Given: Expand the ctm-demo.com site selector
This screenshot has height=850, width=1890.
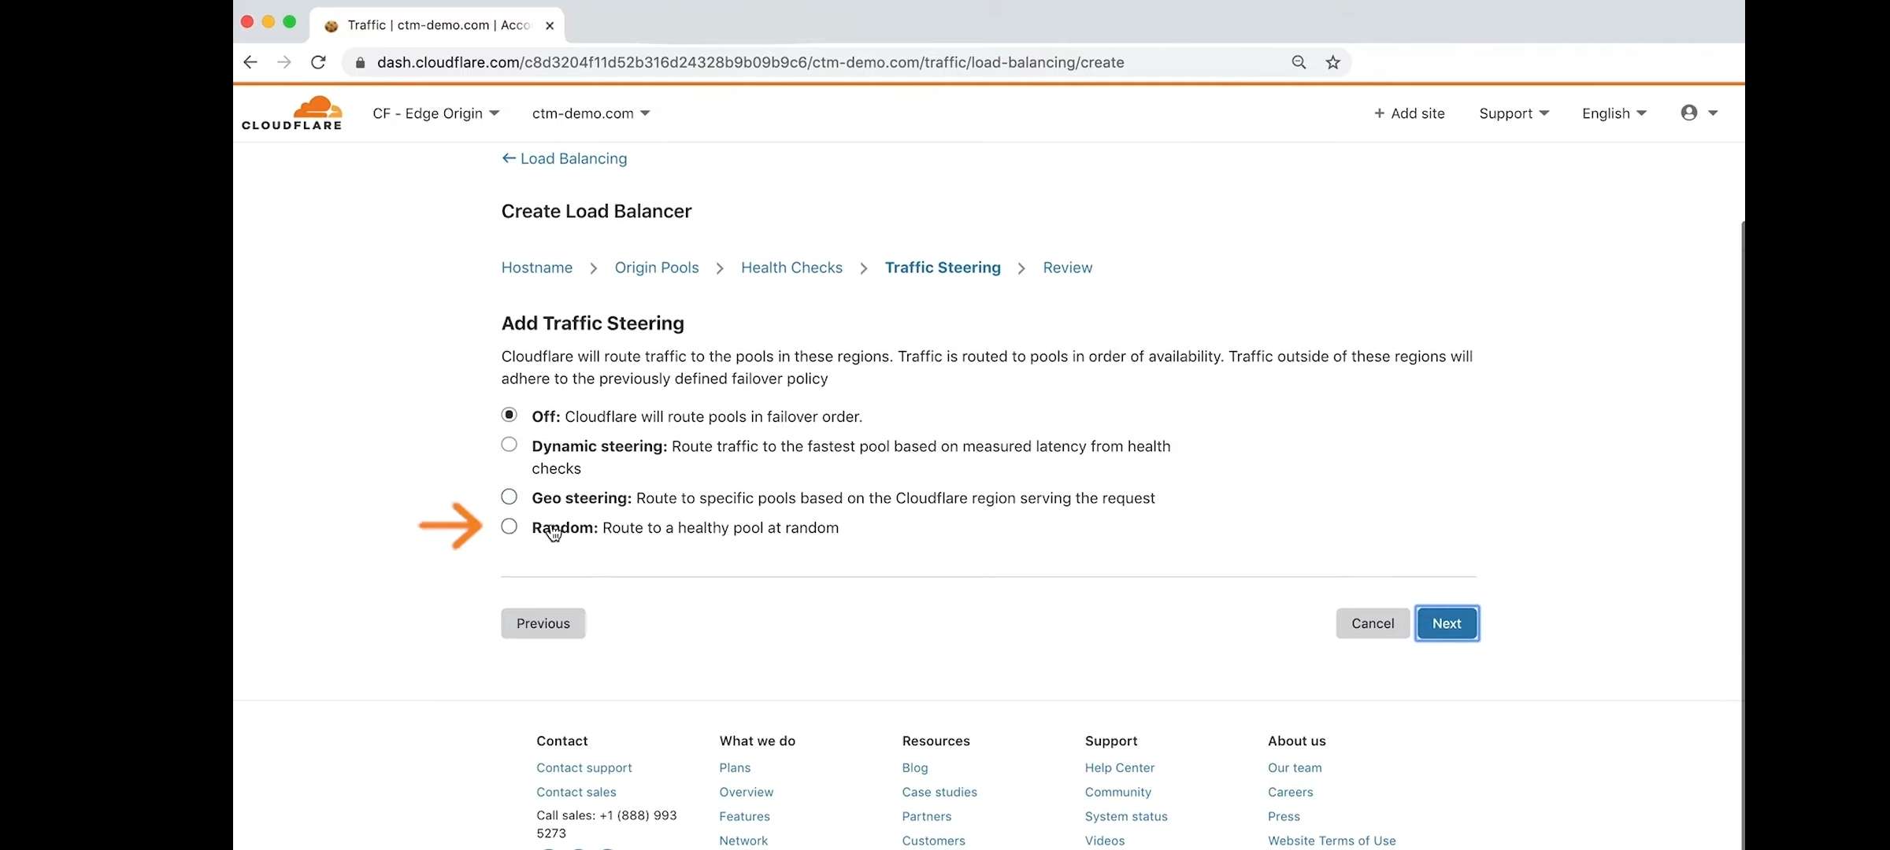Looking at the screenshot, I should click(591, 113).
